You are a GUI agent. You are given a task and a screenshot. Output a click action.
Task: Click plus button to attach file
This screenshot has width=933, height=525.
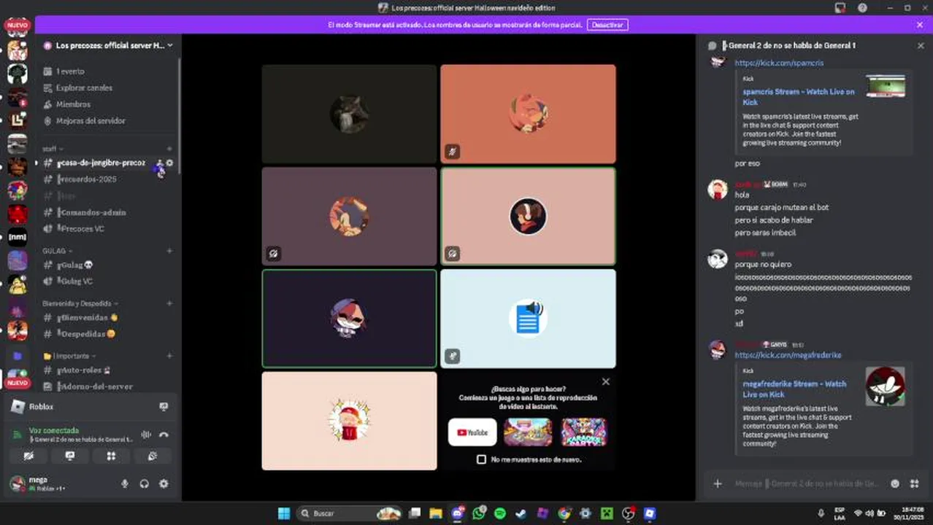pyautogui.click(x=718, y=483)
